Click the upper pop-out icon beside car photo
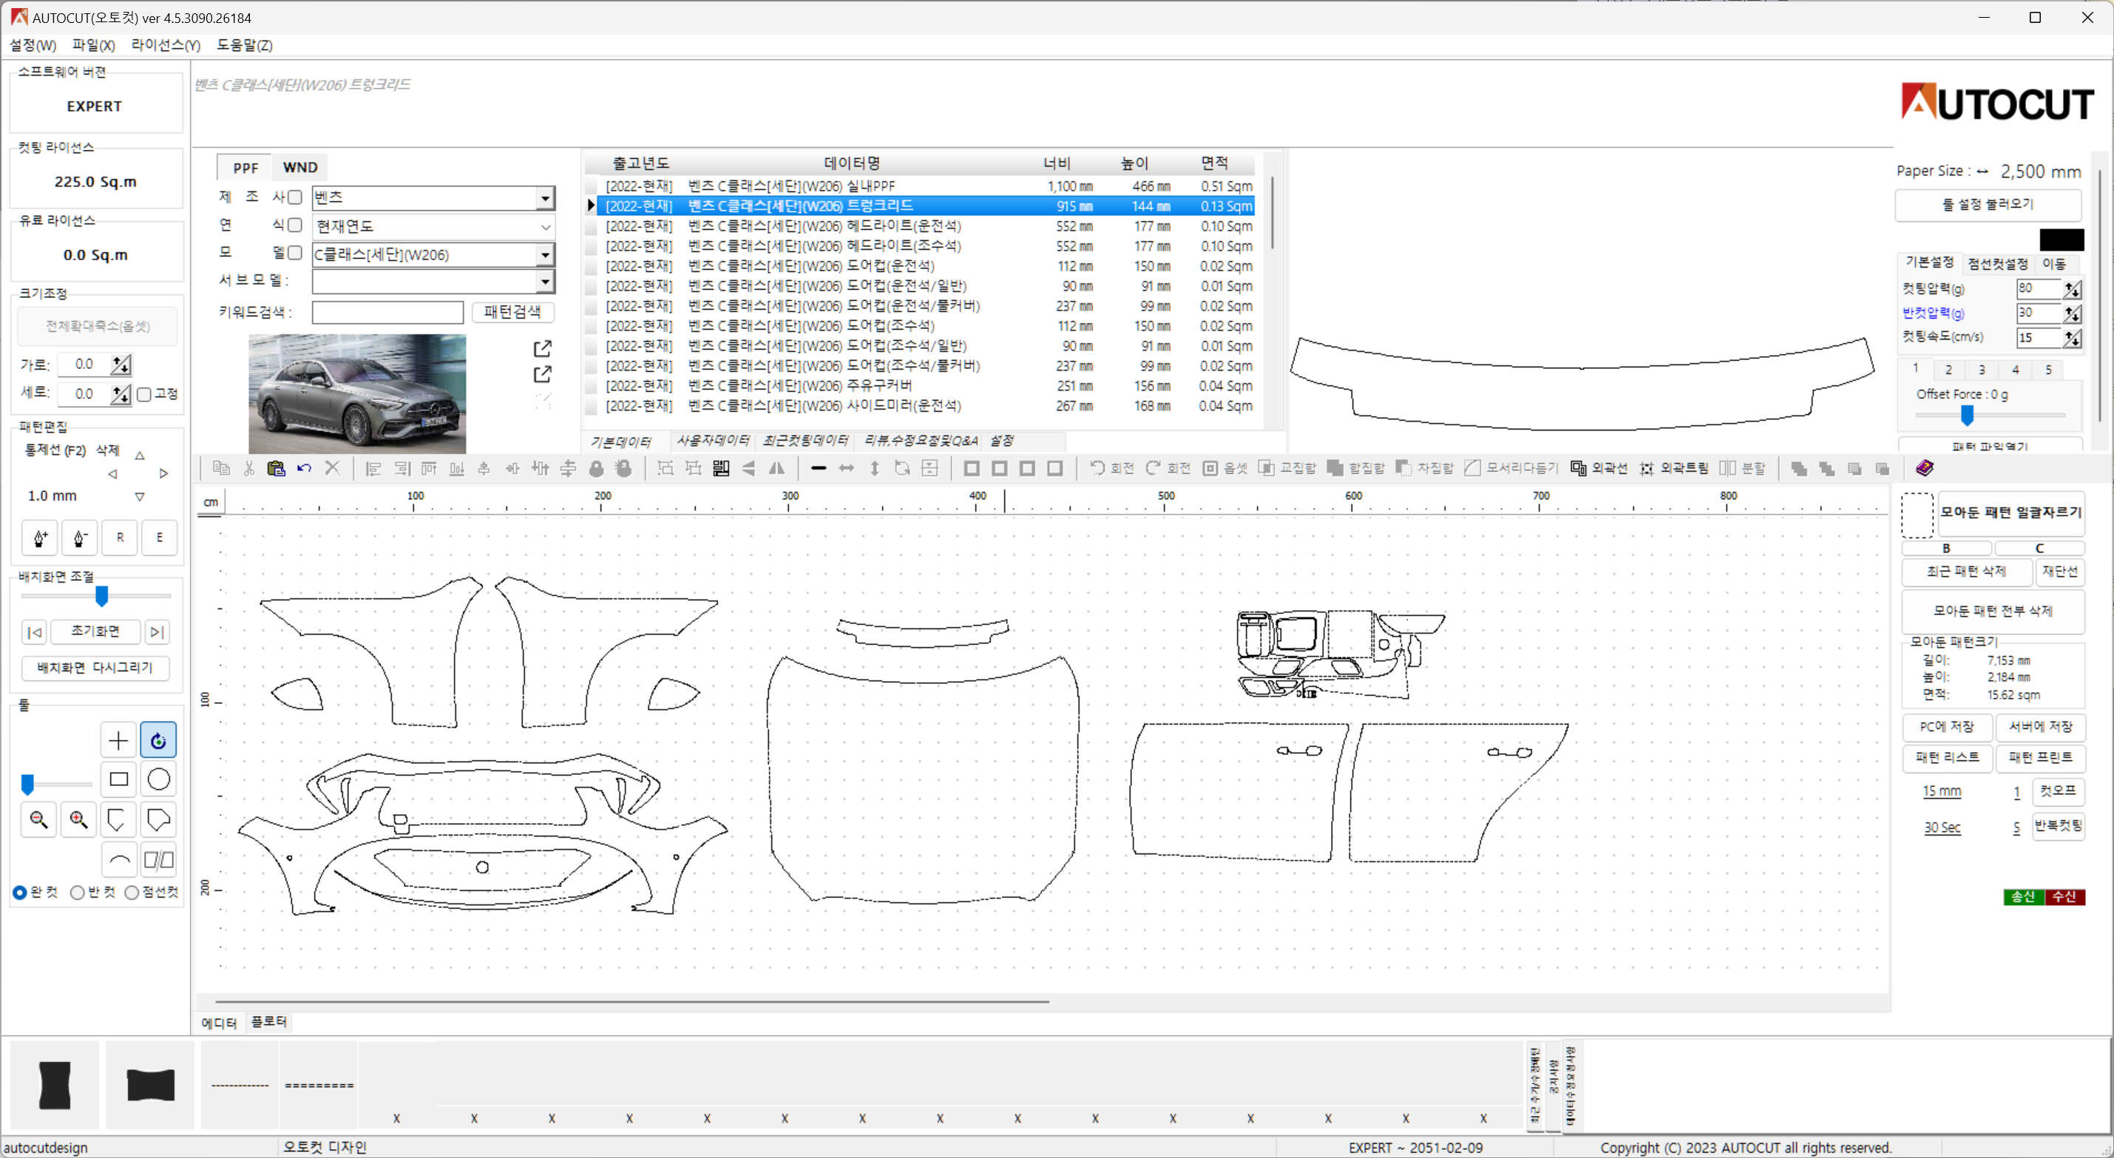The height and width of the screenshot is (1158, 2114). 543,348
